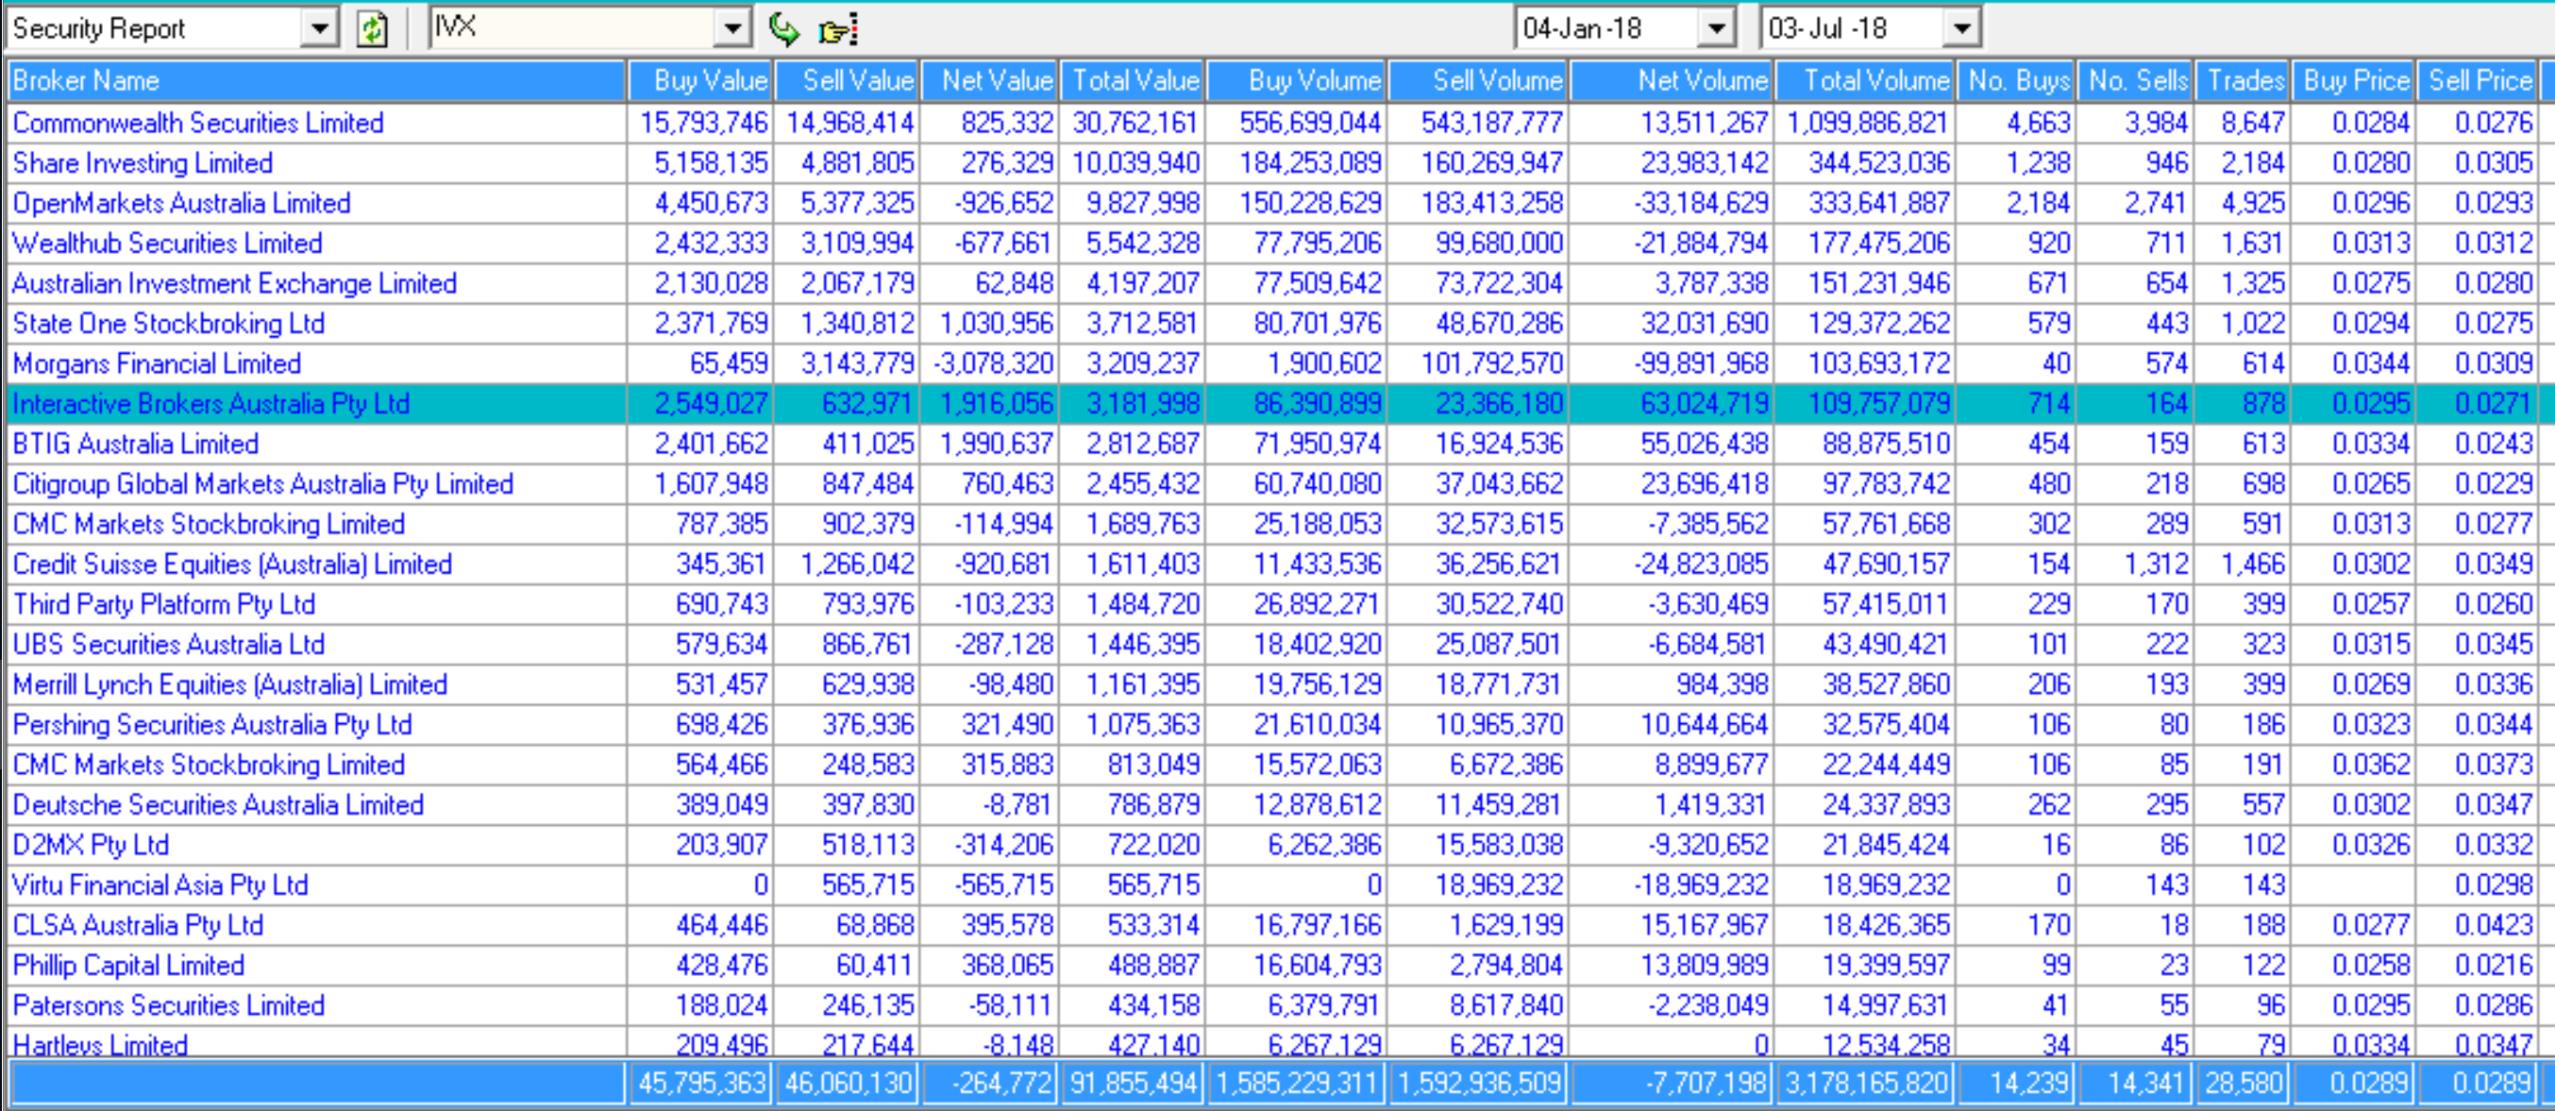This screenshot has width=2555, height=1111.
Task: Click OpenMarkets No. Sells 2,741
Action: 2157,203
